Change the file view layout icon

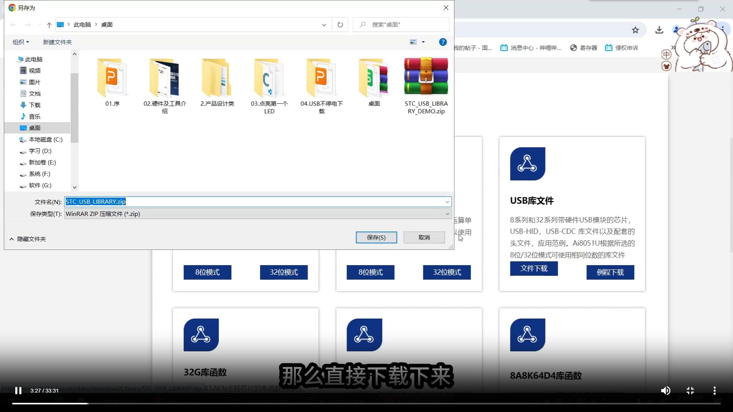[x=413, y=42]
